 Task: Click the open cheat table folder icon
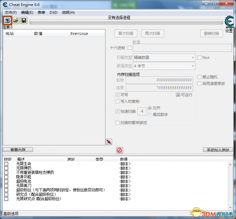click(16, 20)
